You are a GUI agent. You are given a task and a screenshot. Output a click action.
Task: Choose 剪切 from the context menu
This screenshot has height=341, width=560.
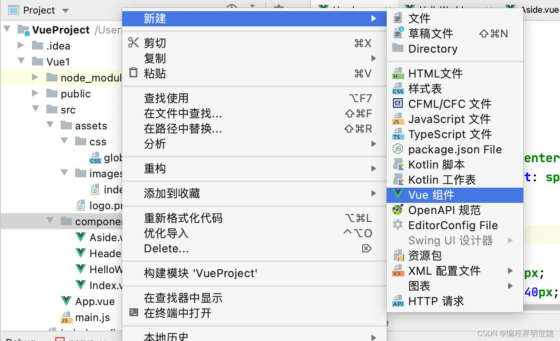(254, 43)
